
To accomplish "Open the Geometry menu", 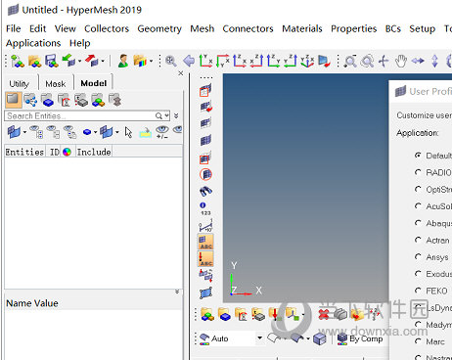I will tap(159, 28).
